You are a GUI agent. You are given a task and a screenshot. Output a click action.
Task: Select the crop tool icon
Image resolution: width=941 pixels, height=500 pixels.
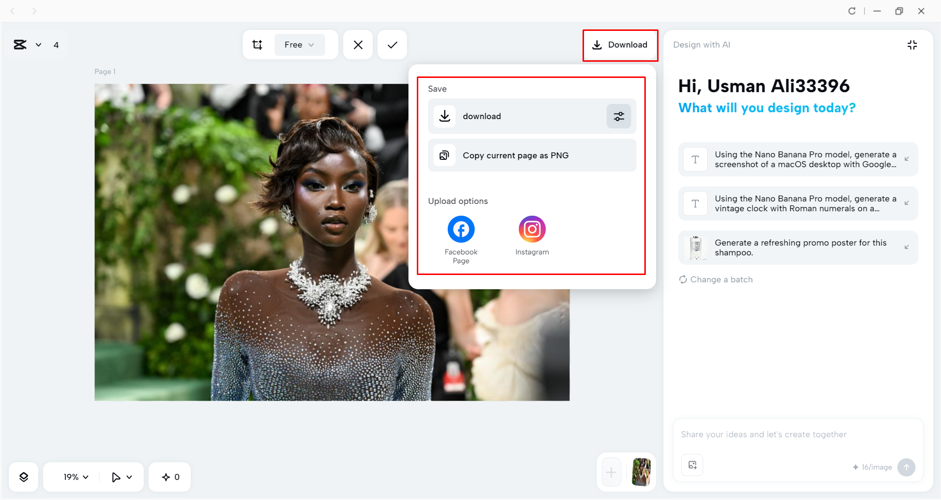pos(257,45)
